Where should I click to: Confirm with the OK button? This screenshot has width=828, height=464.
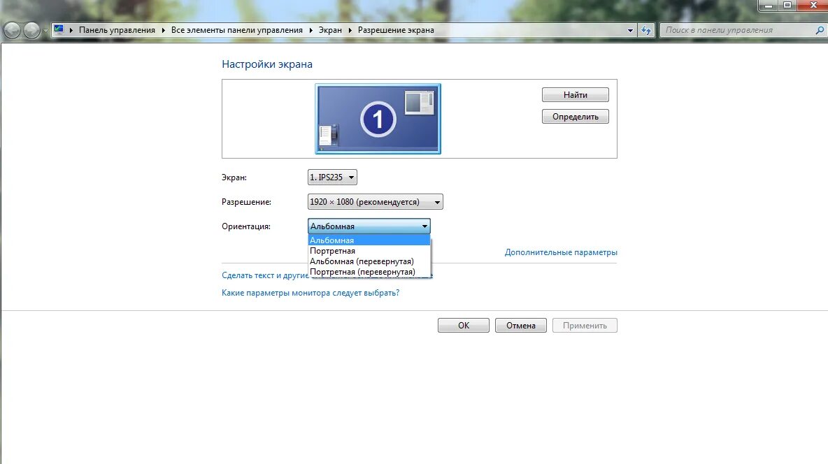pyautogui.click(x=464, y=325)
